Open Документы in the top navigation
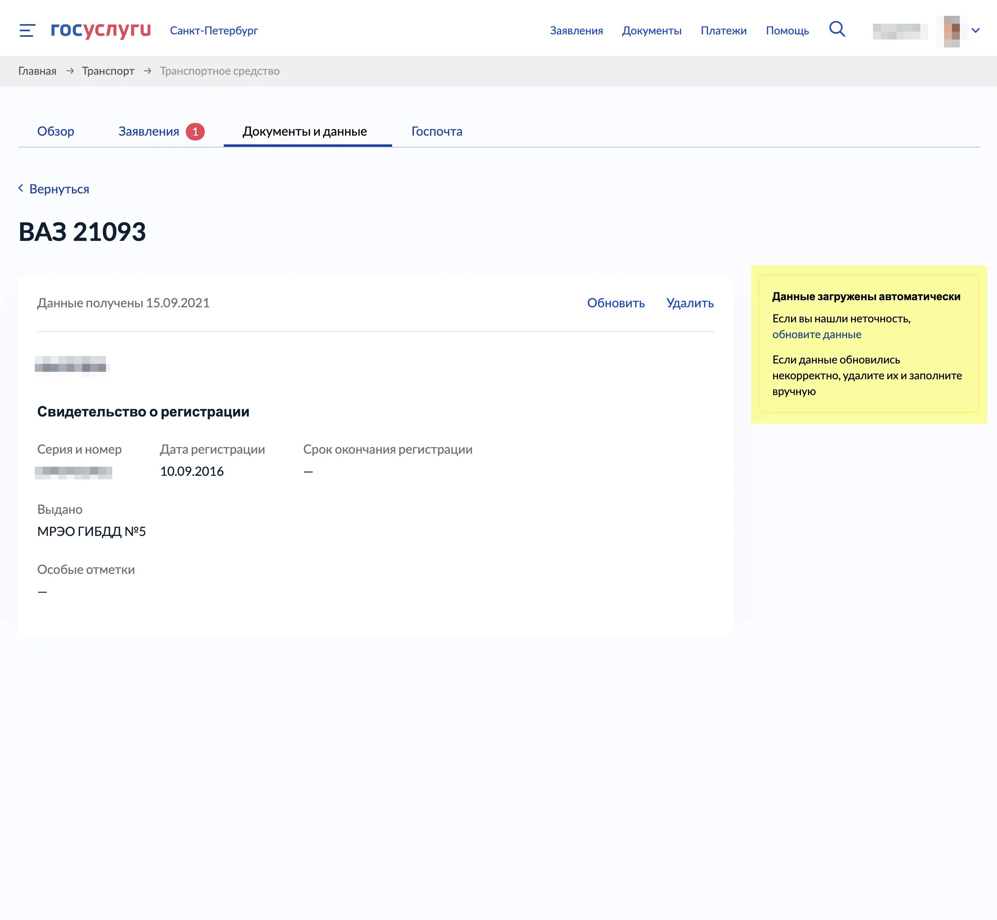The height and width of the screenshot is (920, 997). tap(651, 31)
